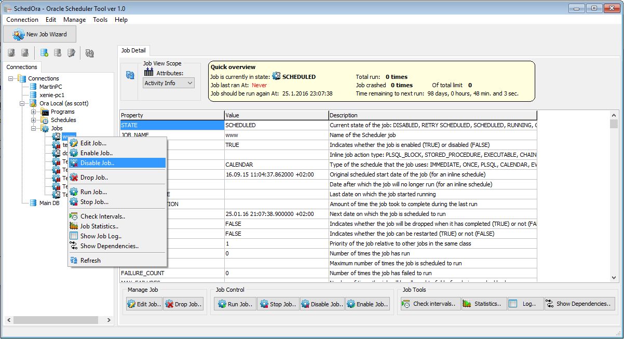The height and width of the screenshot is (339, 624).
Task: Click the edit connection icon with pencil
Action: click(x=72, y=52)
